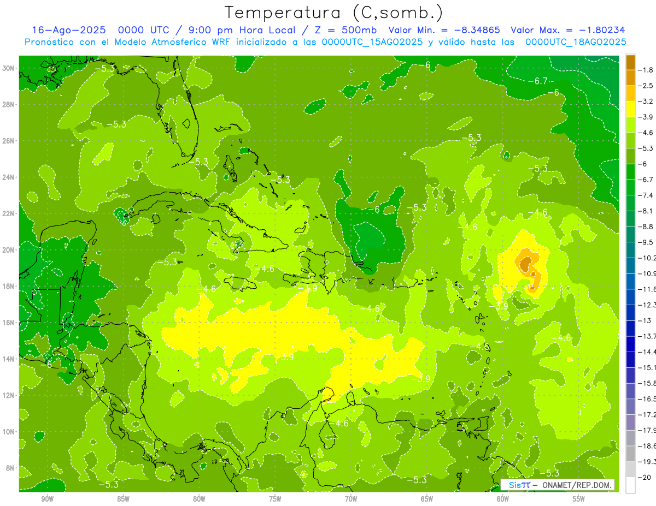
Task: Click the 55W longitude axis label
Action: 579,499
